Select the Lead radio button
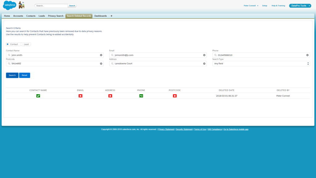316x178 pixels. (22, 44)
